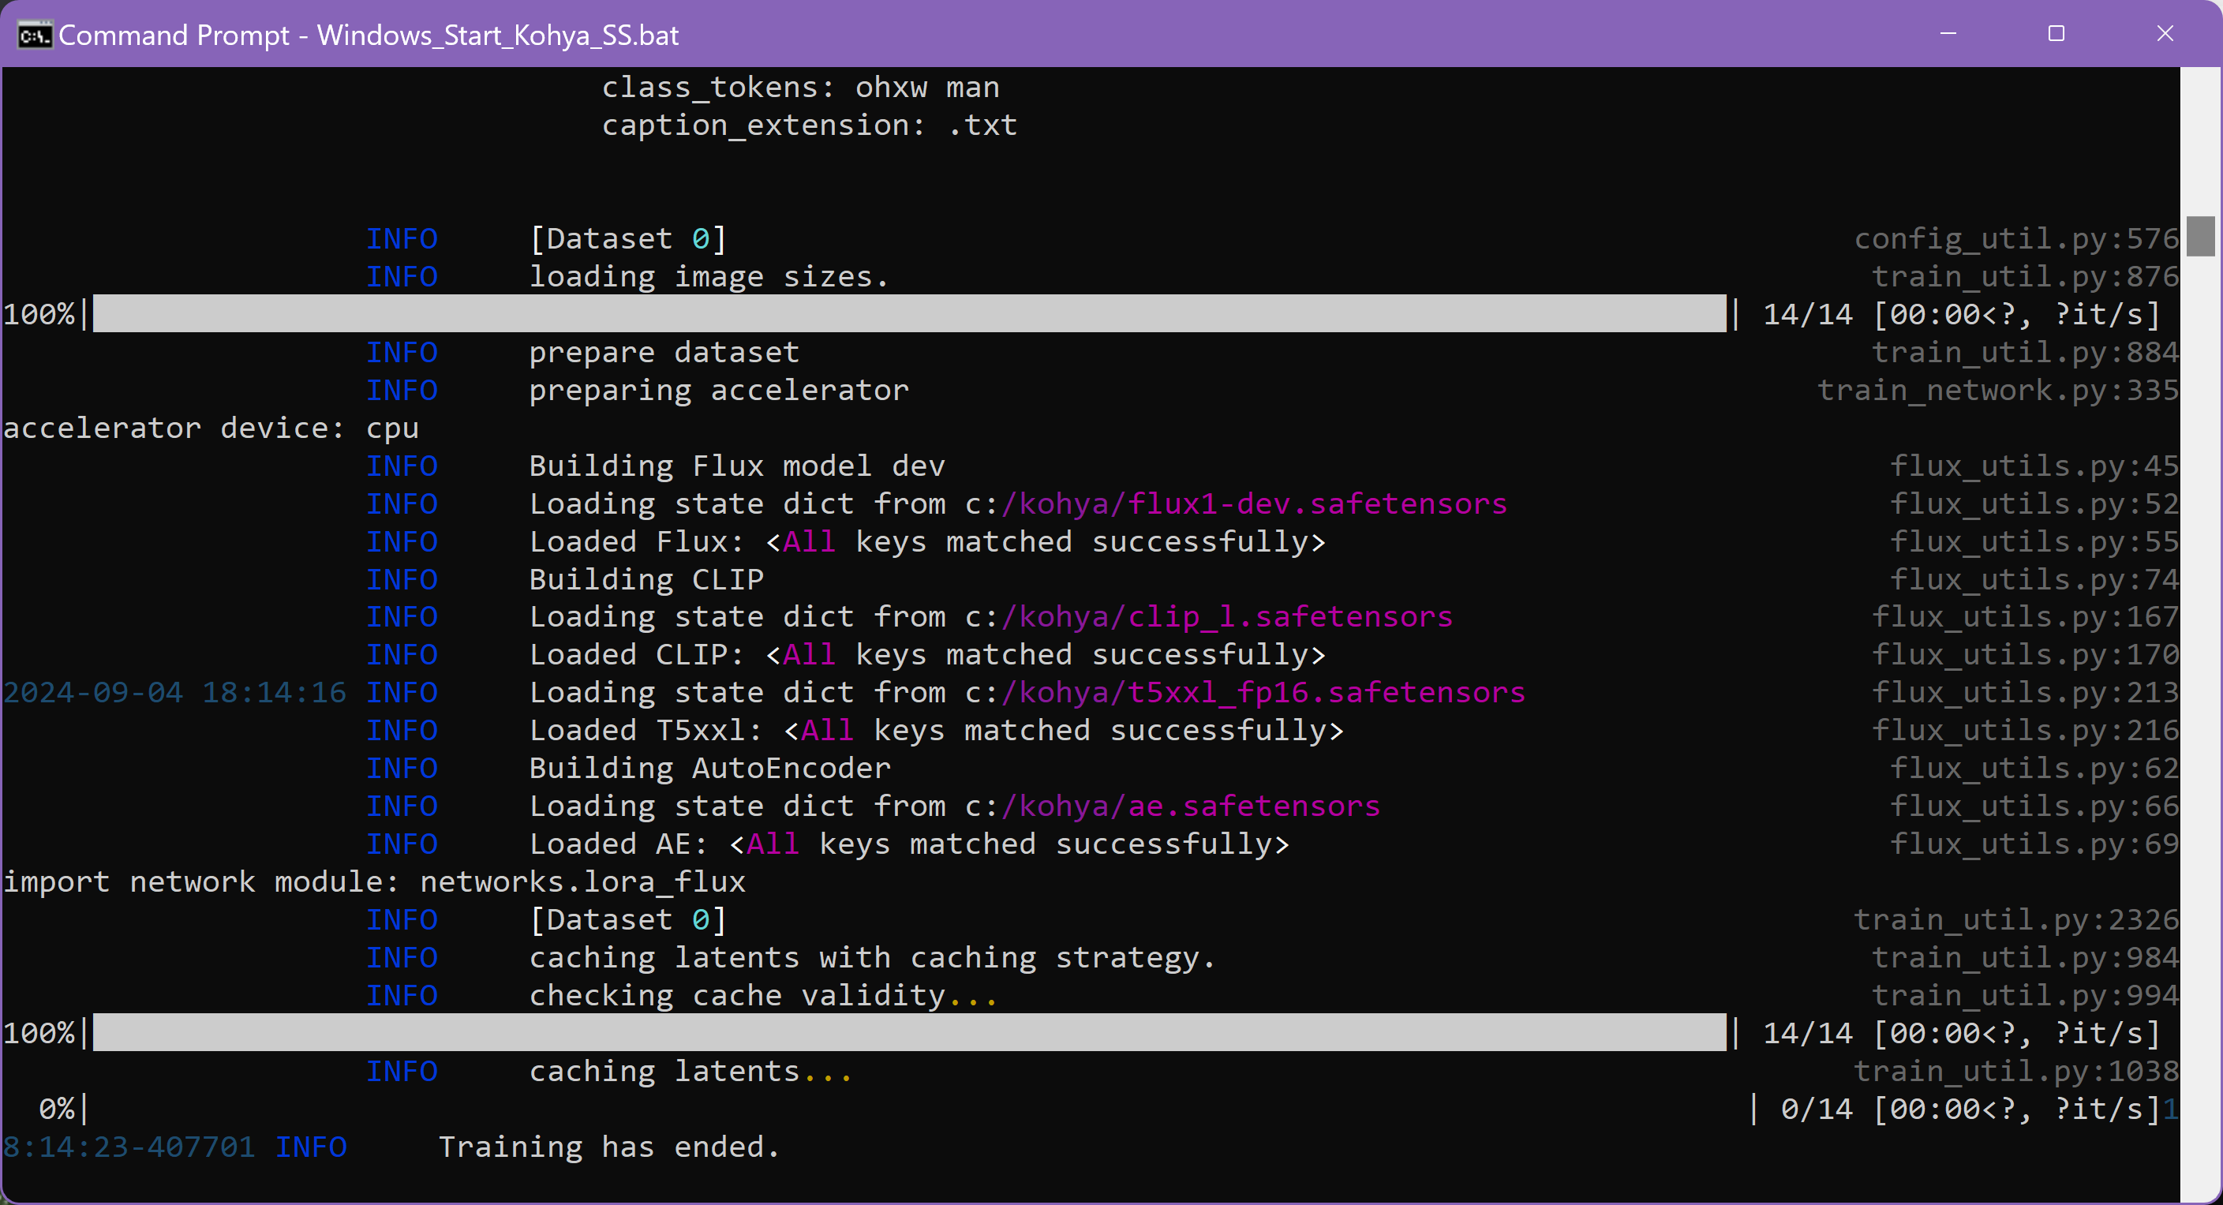Click the train_network.py:335 source reference
Screen dimensions: 2223x1205
point(1997,390)
